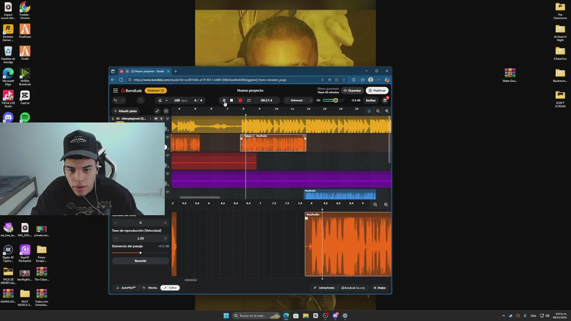Click the BandLab logo
The height and width of the screenshot is (321, 571).
(x=131, y=91)
